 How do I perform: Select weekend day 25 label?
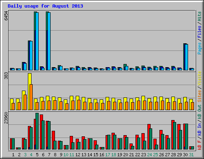[x=155, y=155]
